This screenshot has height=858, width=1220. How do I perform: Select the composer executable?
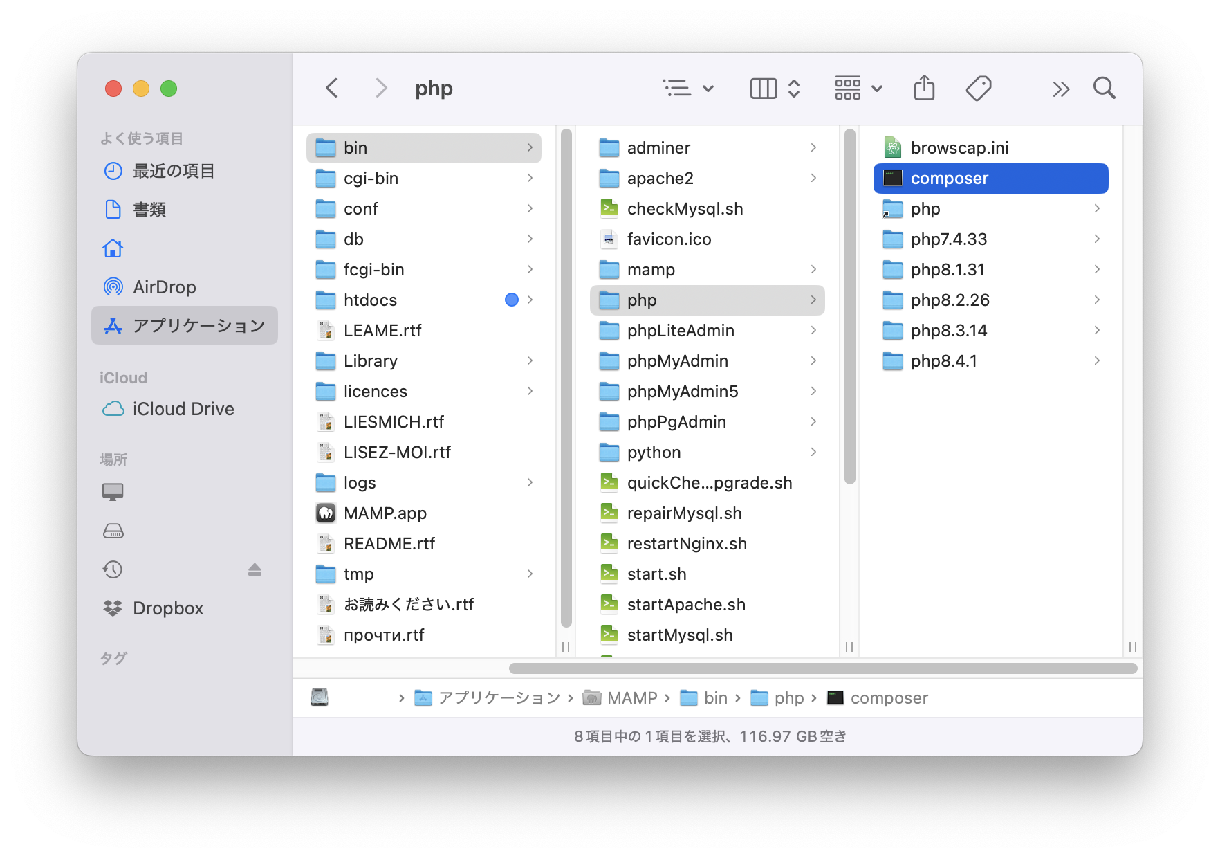pos(990,178)
